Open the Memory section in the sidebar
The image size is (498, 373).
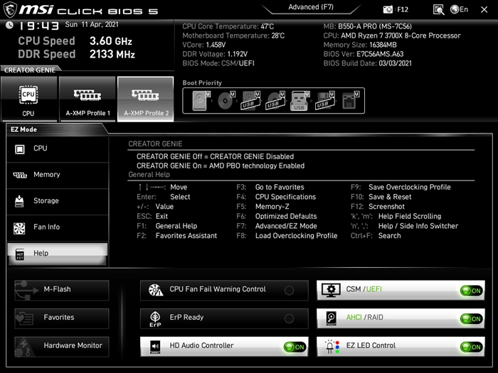click(58, 175)
